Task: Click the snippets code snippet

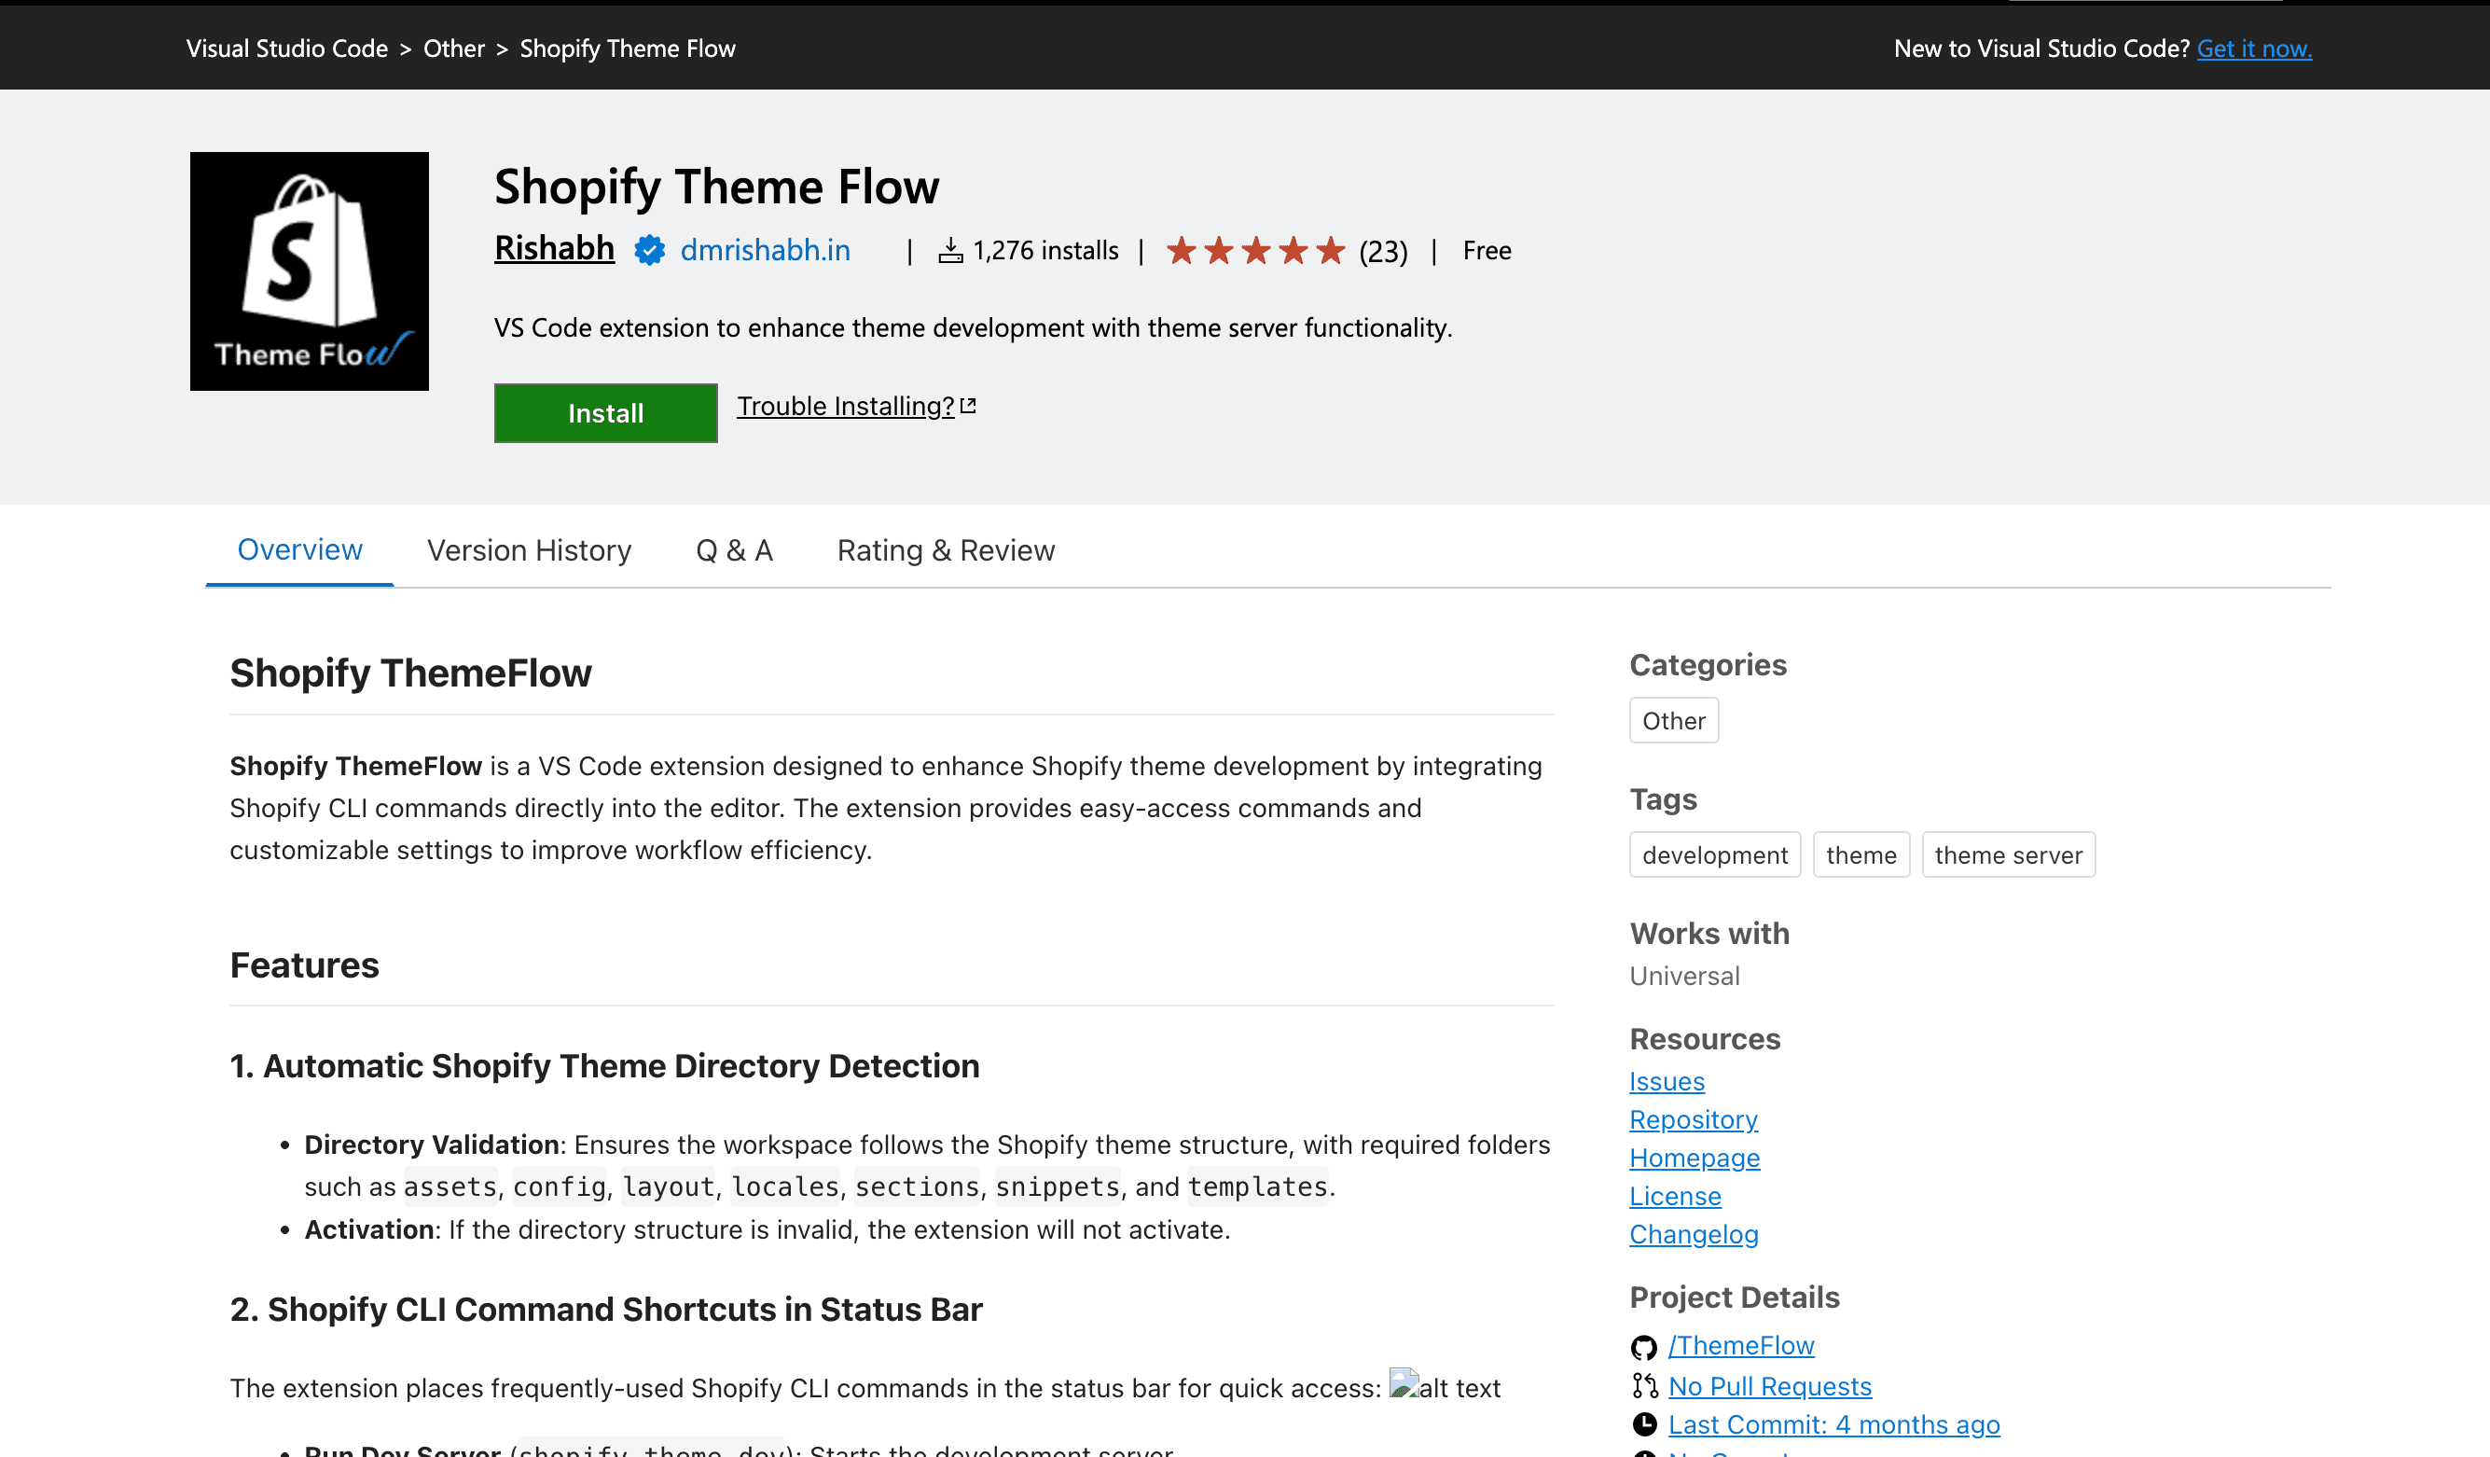Action: (x=1058, y=1186)
